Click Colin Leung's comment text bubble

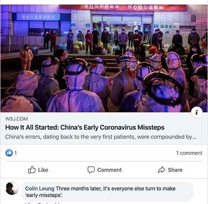click(x=107, y=192)
